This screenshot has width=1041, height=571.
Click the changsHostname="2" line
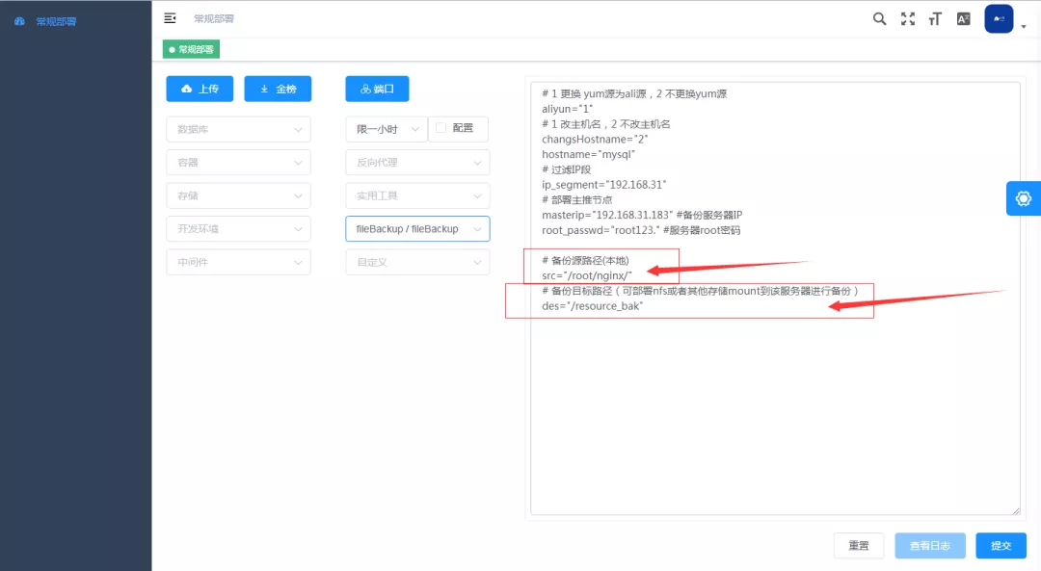pyautogui.click(x=594, y=140)
